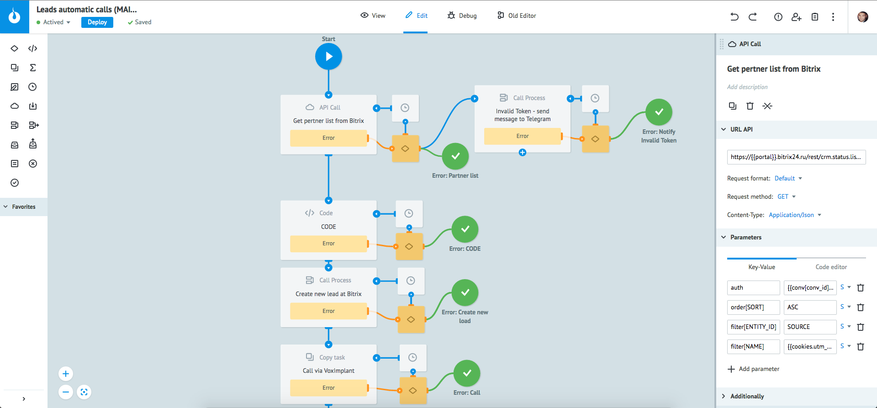
Task: Click the zoom in plus button on canvas
Action: (66, 374)
